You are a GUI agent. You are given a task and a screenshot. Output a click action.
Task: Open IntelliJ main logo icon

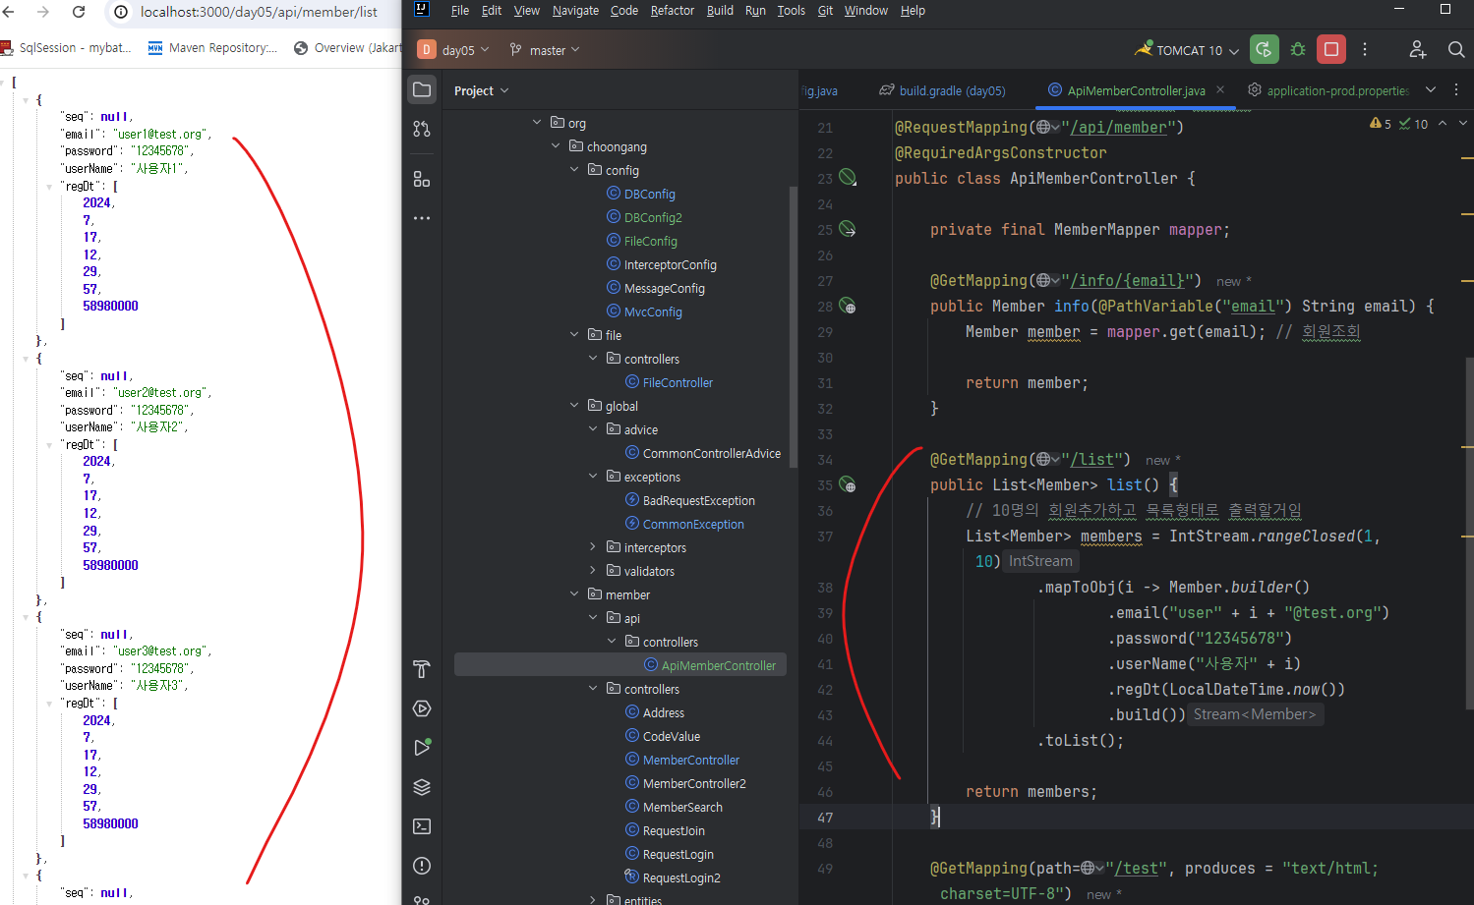pos(422,10)
